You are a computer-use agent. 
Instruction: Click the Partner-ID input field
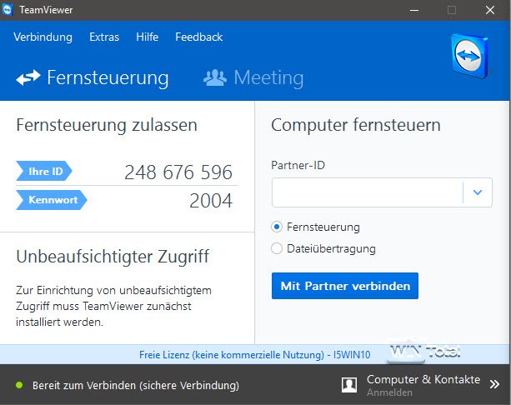coord(367,192)
